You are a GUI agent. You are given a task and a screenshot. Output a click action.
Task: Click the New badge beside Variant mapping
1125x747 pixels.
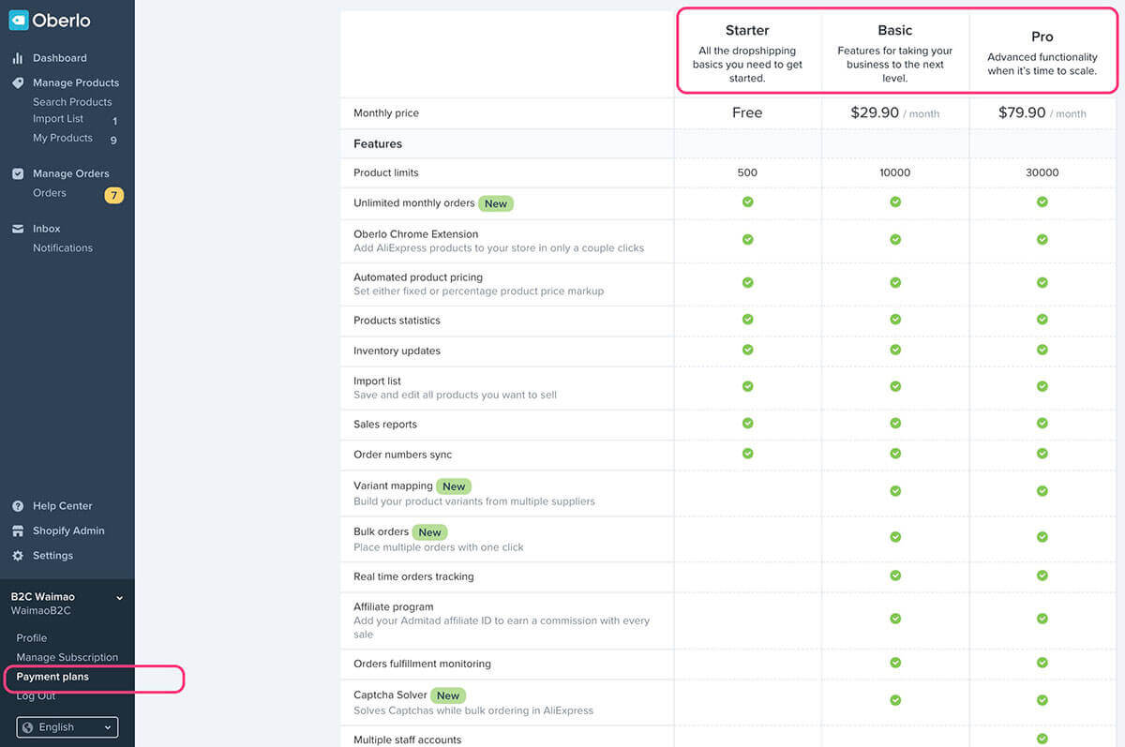(454, 486)
